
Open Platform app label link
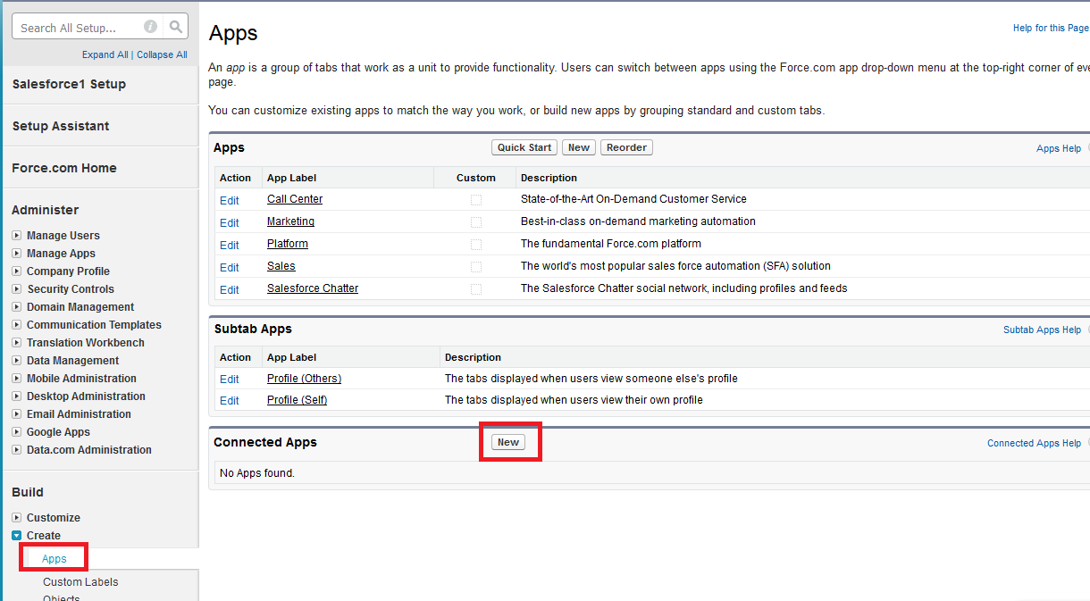coord(288,244)
